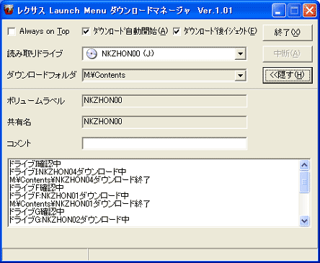Select log line M:¥Contents¥NKZHON01ダウンロード終了

[x=80, y=204]
